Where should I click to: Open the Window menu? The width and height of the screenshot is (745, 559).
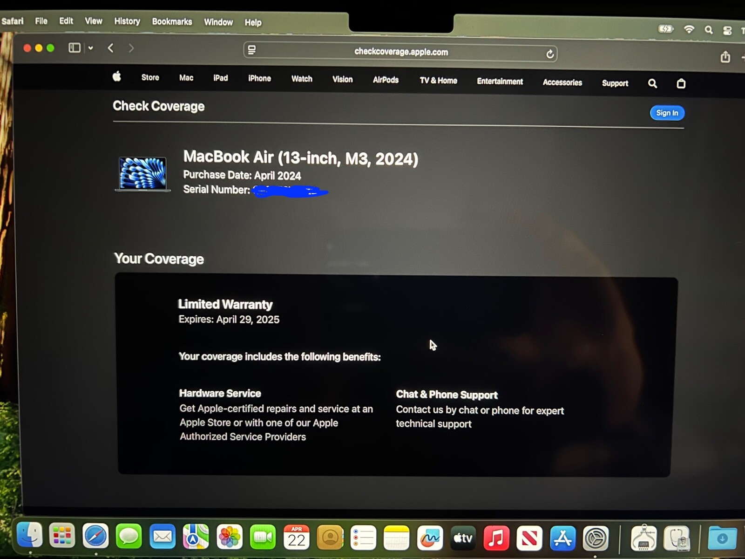pyautogui.click(x=218, y=22)
